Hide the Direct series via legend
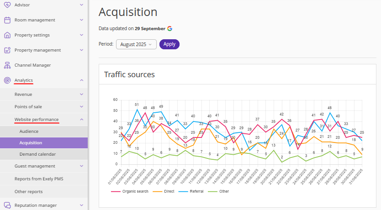Screen dimensions: 381x210 point(168,191)
